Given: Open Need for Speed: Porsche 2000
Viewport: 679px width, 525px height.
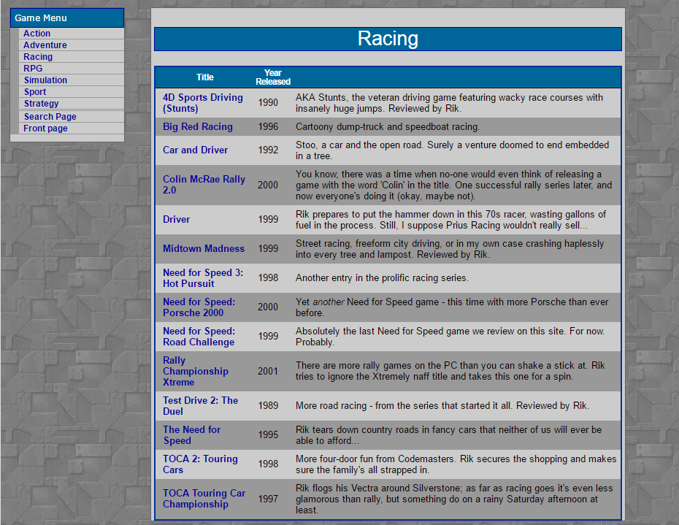Looking at the screenshot, I should click(x=199, y=307).
